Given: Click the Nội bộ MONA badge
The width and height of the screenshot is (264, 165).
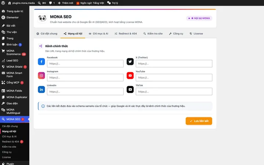Looking at the screenshot, I should pyautogui.click(x=199, y=18).
